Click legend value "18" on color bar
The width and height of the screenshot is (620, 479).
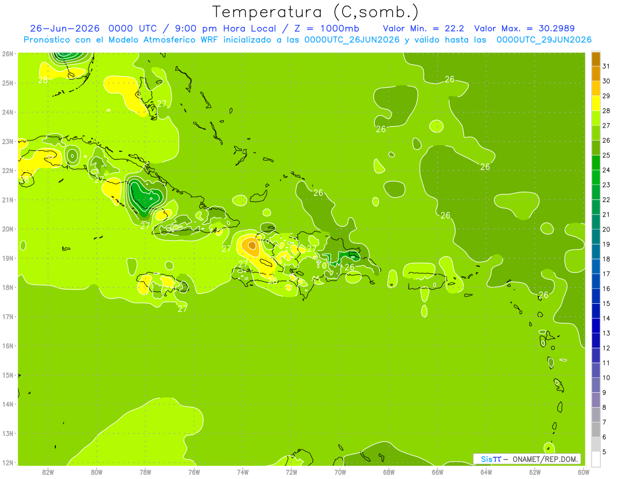click(x=606, y=259)
